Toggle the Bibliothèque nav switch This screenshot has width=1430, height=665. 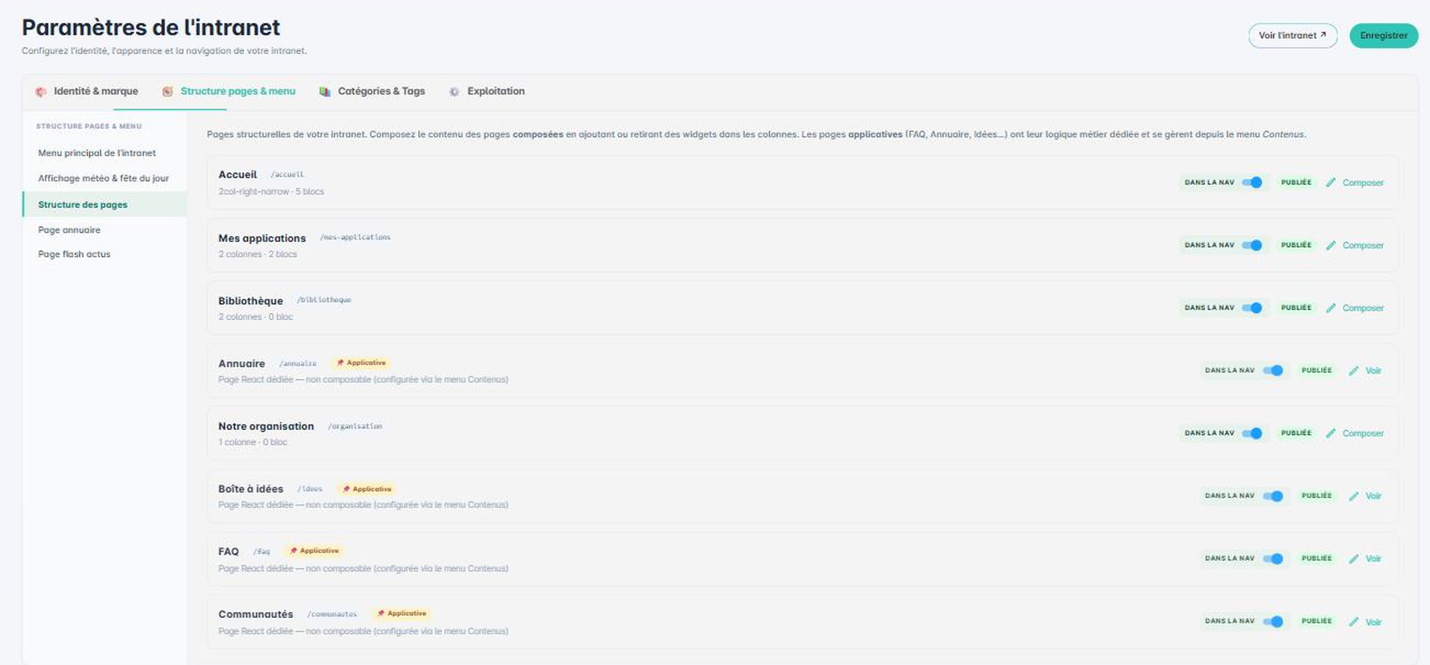coord(1253,308)
